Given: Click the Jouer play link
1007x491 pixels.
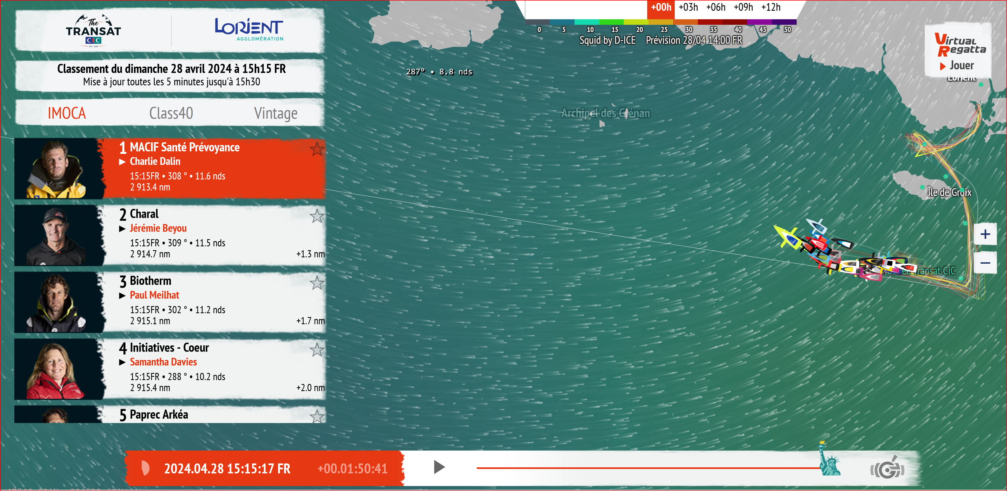Looking at the screenshot, I should pyautogui.click(x=957, y=66).
